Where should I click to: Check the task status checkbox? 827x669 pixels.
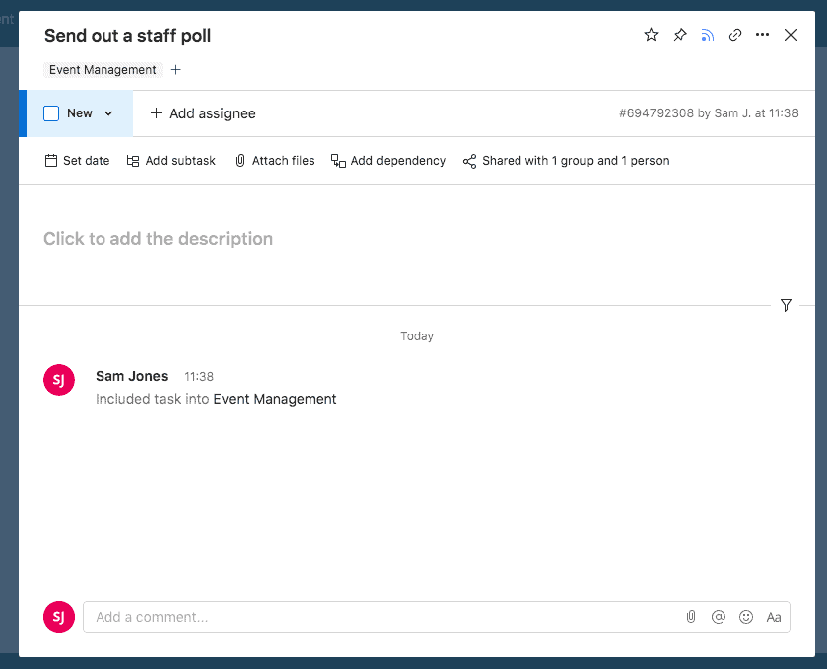click(51, 113)
